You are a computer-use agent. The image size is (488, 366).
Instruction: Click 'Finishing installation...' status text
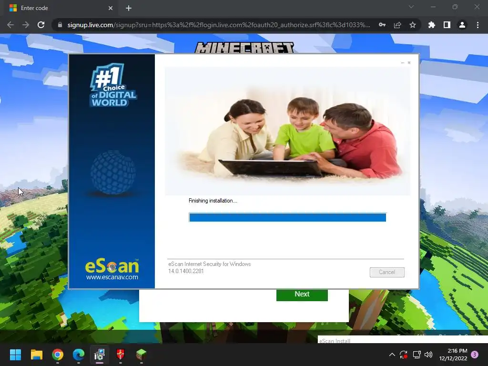coord(213,201)
